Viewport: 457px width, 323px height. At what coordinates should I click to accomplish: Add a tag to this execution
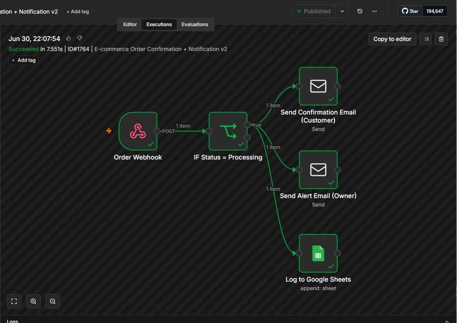click(x=23, y=60)
